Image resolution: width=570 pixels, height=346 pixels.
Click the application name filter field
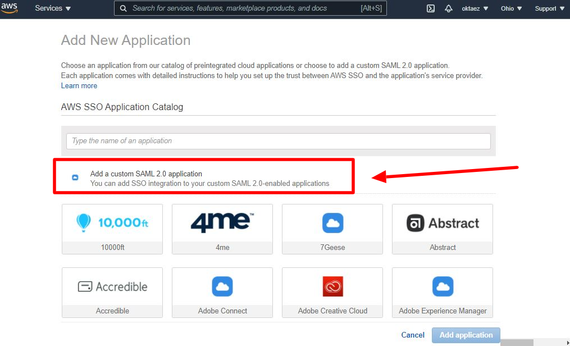(278, 141)
